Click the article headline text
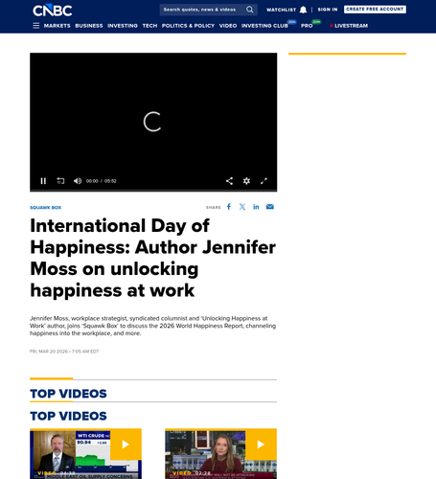The width and height of the screenshot is (436, 479). [152, 258]
